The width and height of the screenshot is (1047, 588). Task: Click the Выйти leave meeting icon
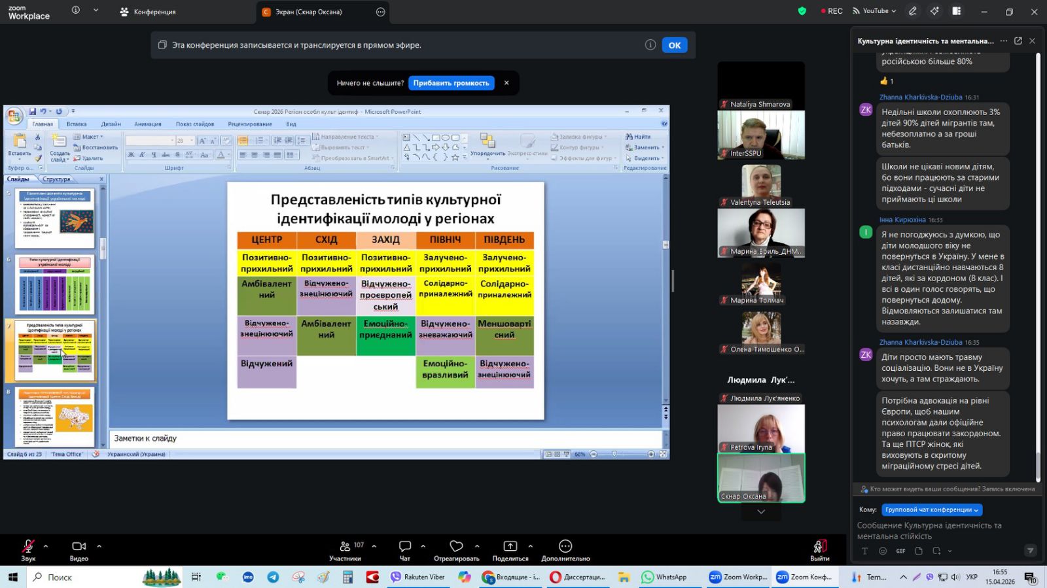click(x=819, y=546)
